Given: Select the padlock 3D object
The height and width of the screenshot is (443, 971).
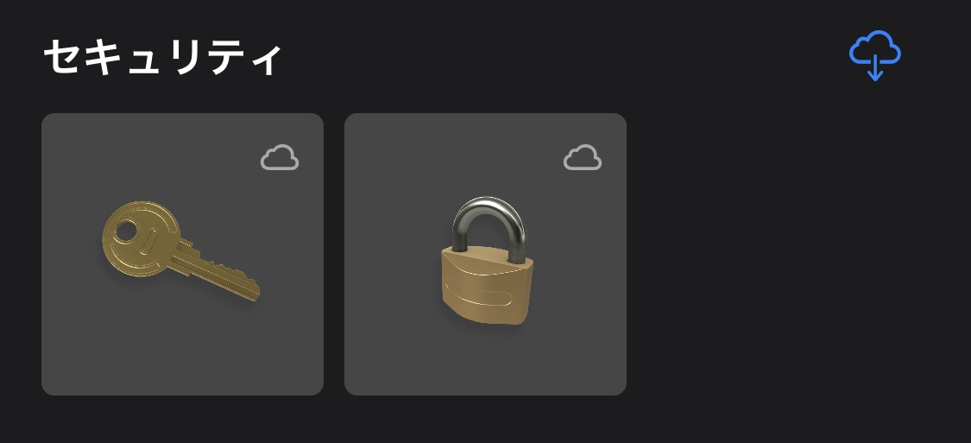Looking at the screenshot, I should (487, 260).
